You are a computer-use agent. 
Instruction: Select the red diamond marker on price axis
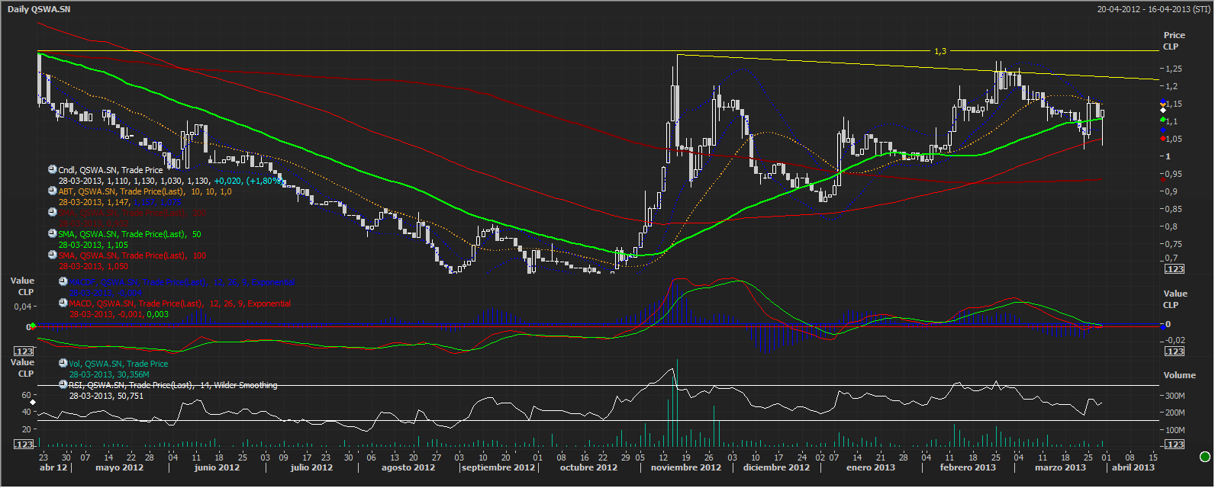1162,139
